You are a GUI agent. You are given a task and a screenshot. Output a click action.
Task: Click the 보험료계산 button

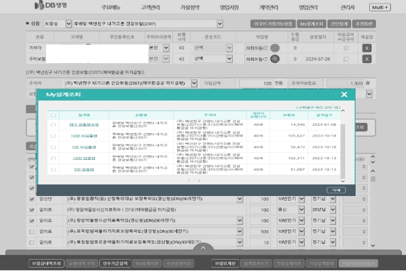[225, 263]
